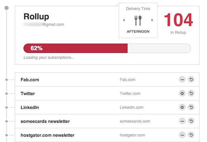Screen dimensions: 207x142
Task: Click the 104 In Rollup counter
Action: point(178,23)
